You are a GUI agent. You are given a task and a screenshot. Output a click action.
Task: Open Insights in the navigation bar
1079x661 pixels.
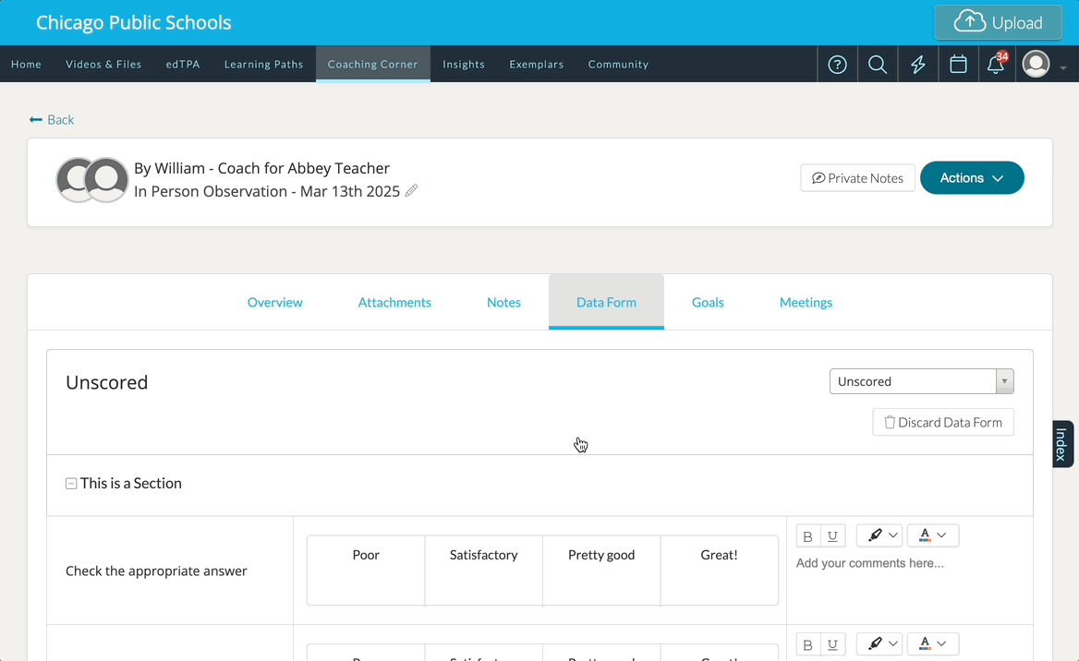464,65
